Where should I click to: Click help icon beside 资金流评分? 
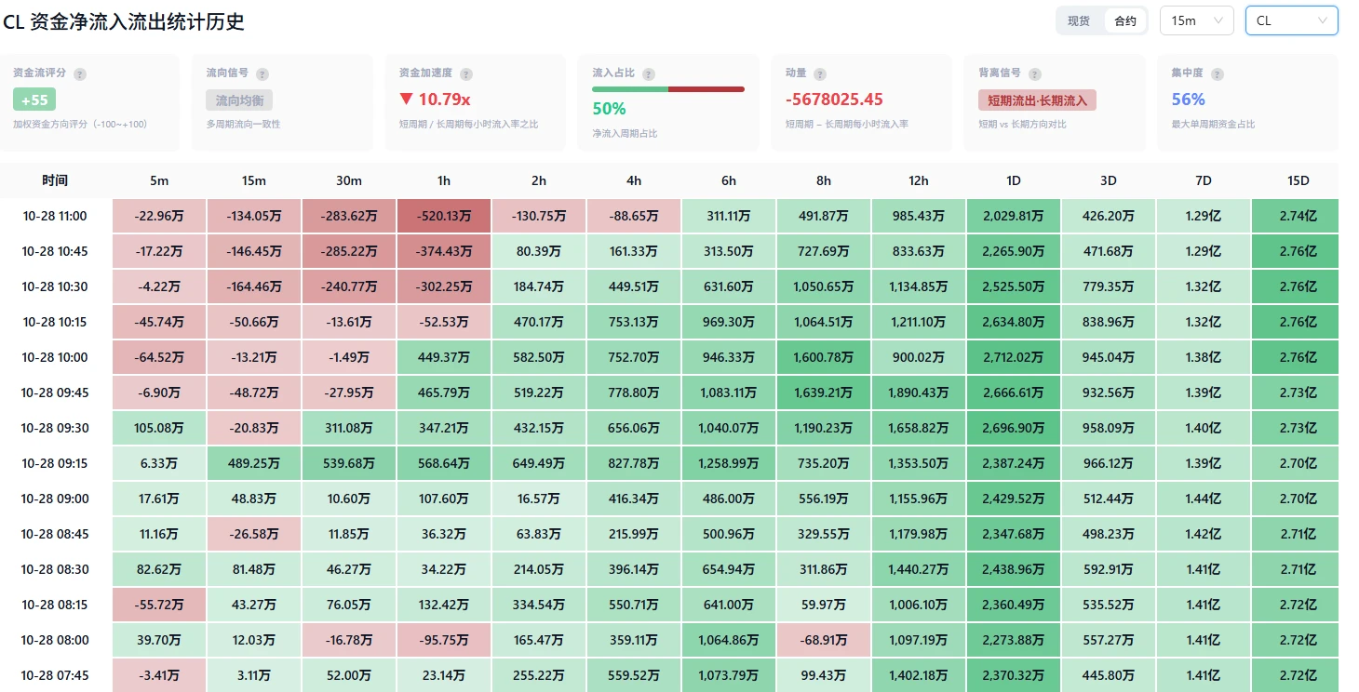80,73
